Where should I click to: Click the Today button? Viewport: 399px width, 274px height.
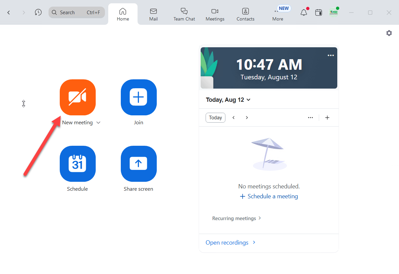pos(216,118)
